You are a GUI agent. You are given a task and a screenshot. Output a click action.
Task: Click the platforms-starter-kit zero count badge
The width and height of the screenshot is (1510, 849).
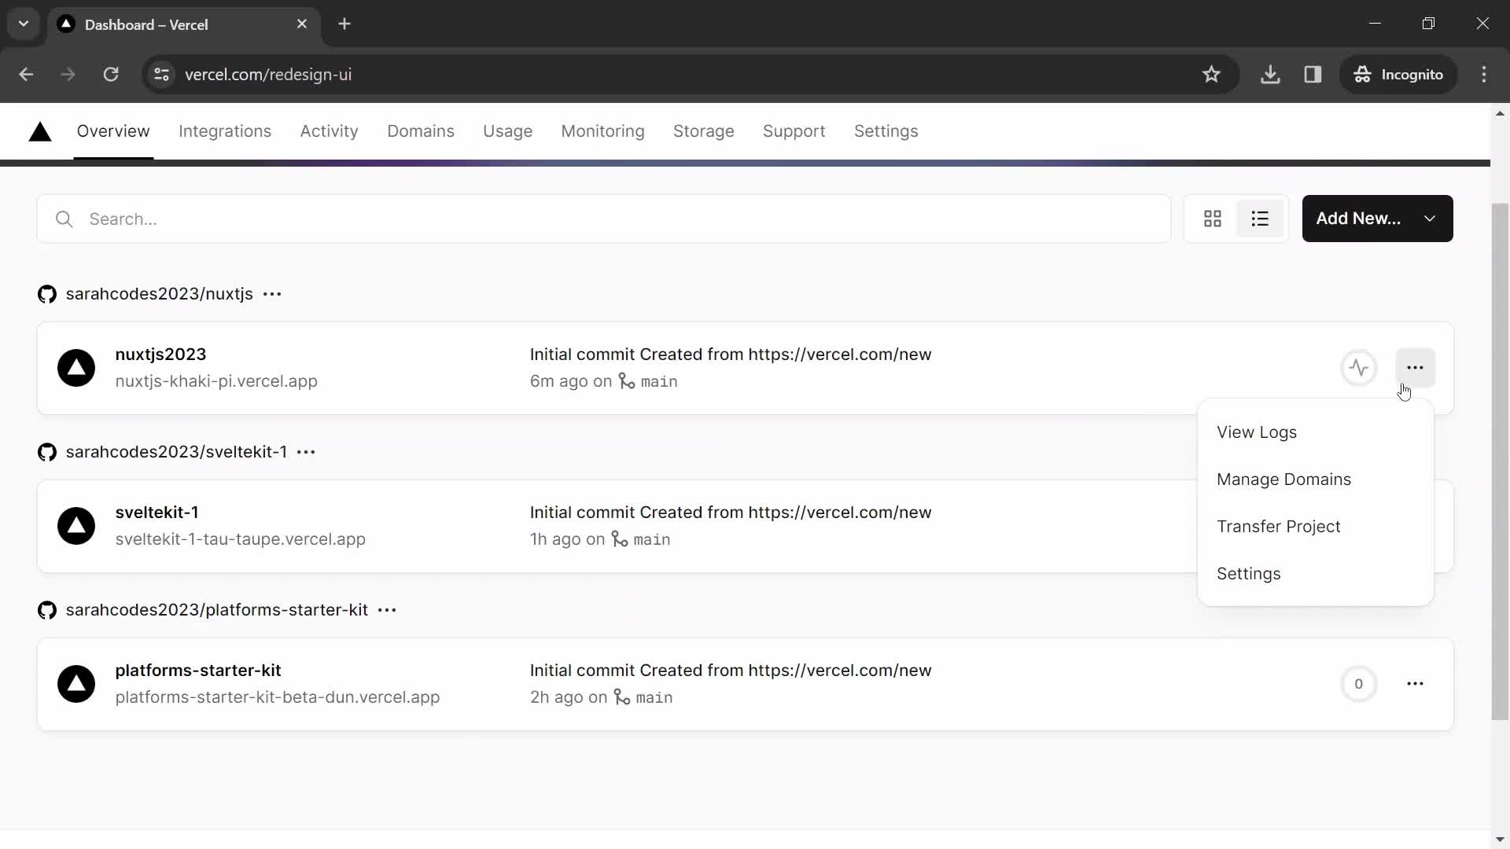pos(1358,684)
